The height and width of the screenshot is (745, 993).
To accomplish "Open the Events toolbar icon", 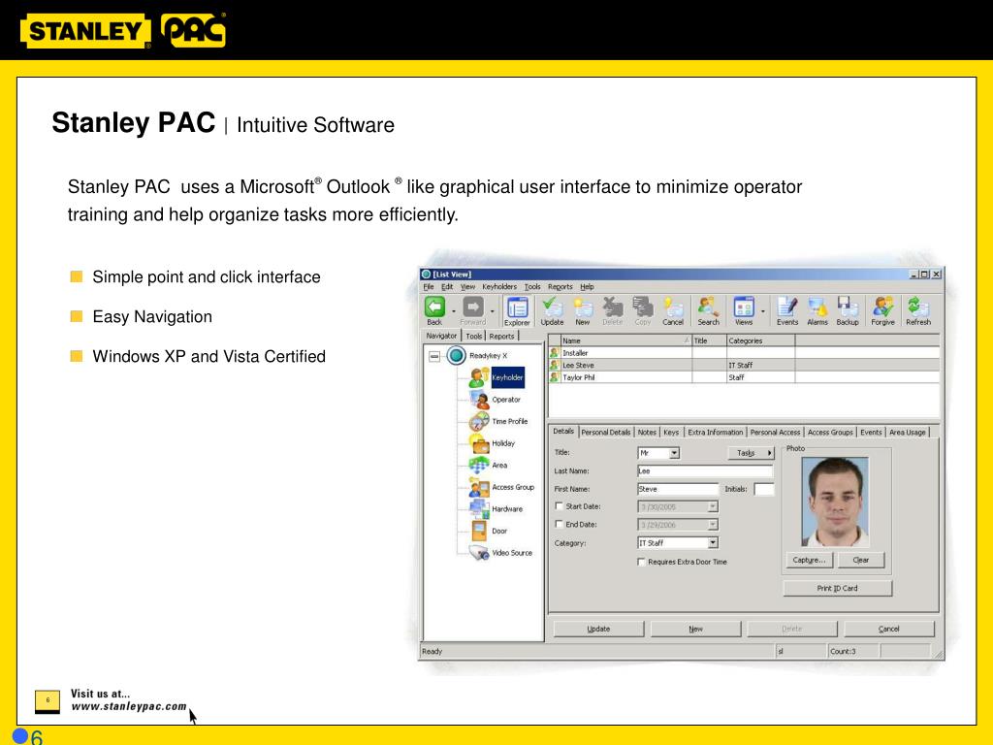I will click(787, 308).
